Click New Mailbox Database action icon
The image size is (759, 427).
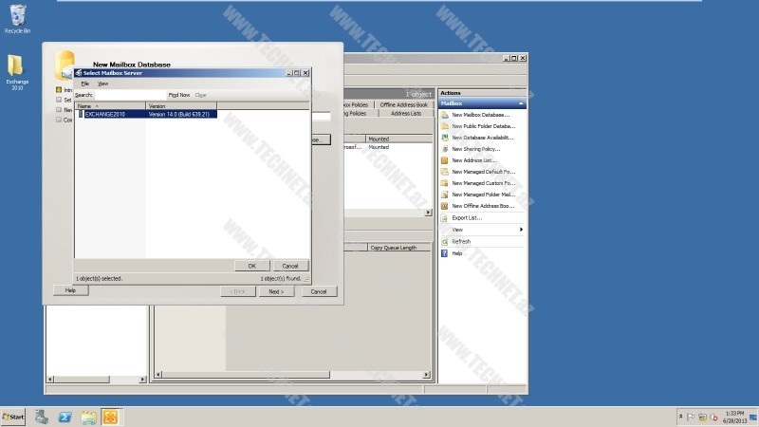point(444,115)
